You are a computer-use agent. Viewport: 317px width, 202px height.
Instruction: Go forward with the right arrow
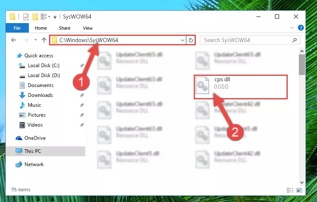pyautogui.click(x=26, y=40)
